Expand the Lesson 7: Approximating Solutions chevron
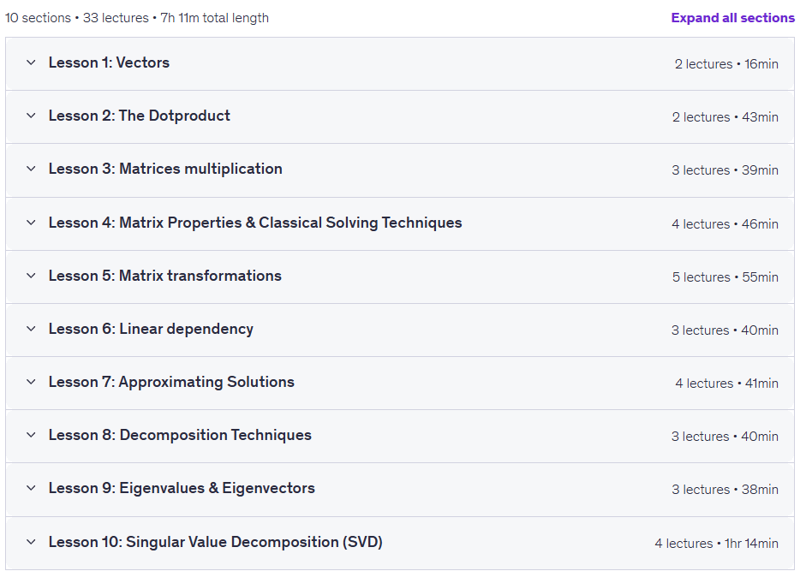The width and height of the screenshot is (800, 577). [x=31, y=382]
